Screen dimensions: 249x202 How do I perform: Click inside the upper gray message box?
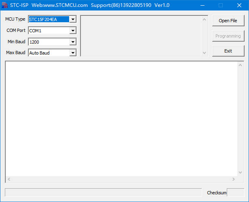click(141, 36)
